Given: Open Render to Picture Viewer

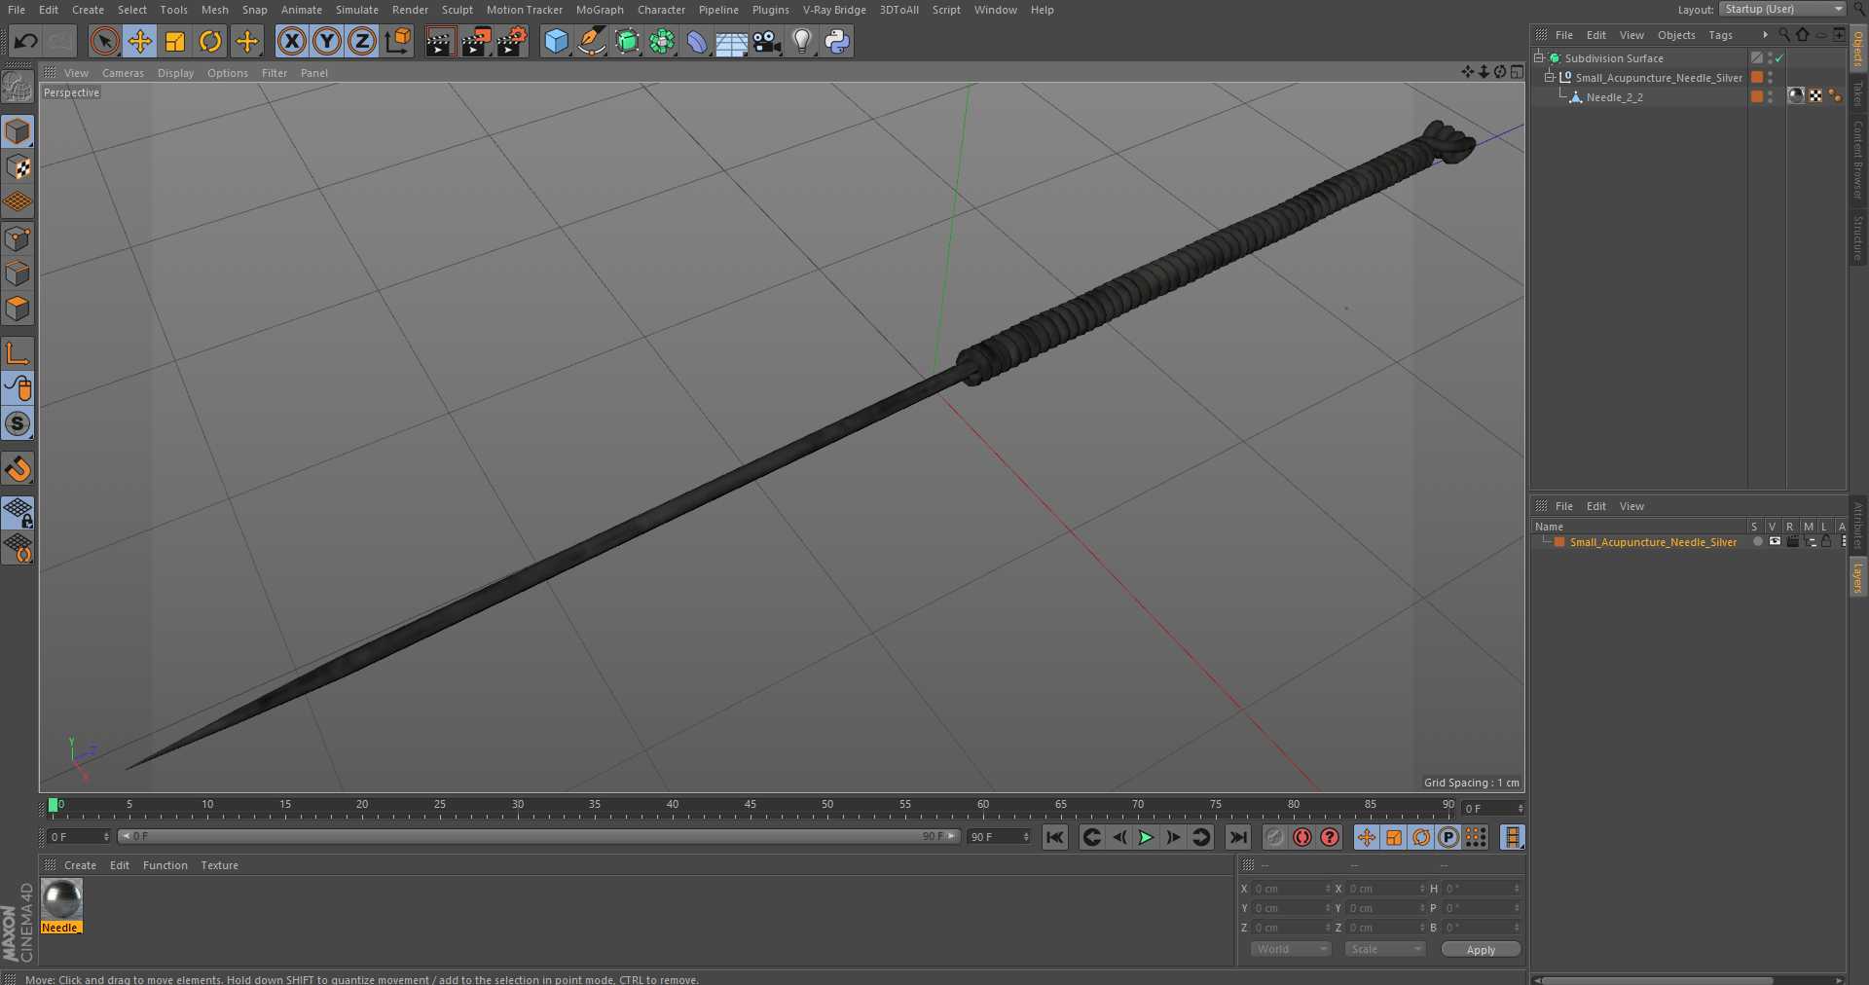Looking at the screenshot, I should point(476,41).
